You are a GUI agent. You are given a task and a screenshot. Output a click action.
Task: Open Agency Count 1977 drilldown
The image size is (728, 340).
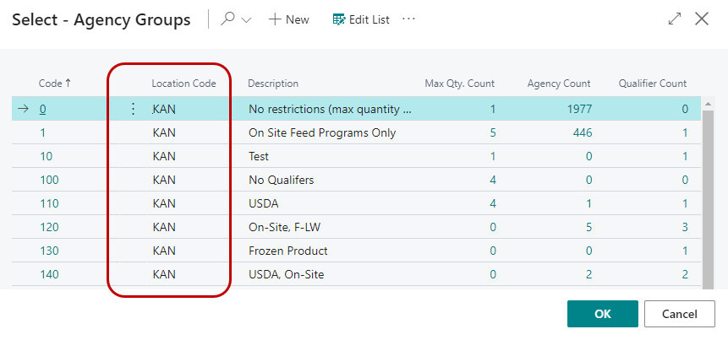point(576,109)
